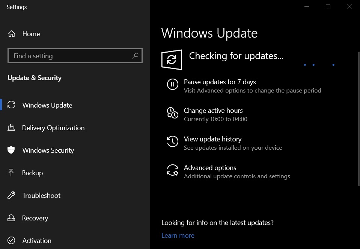This screenshot has height=249, width=360.
Task: Go to the Windows Security page
Action: tap(48, 150)
